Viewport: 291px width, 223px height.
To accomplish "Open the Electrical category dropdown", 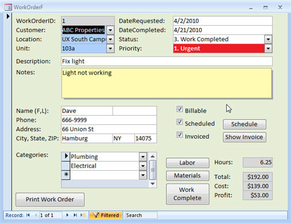I will coord(143,166).
